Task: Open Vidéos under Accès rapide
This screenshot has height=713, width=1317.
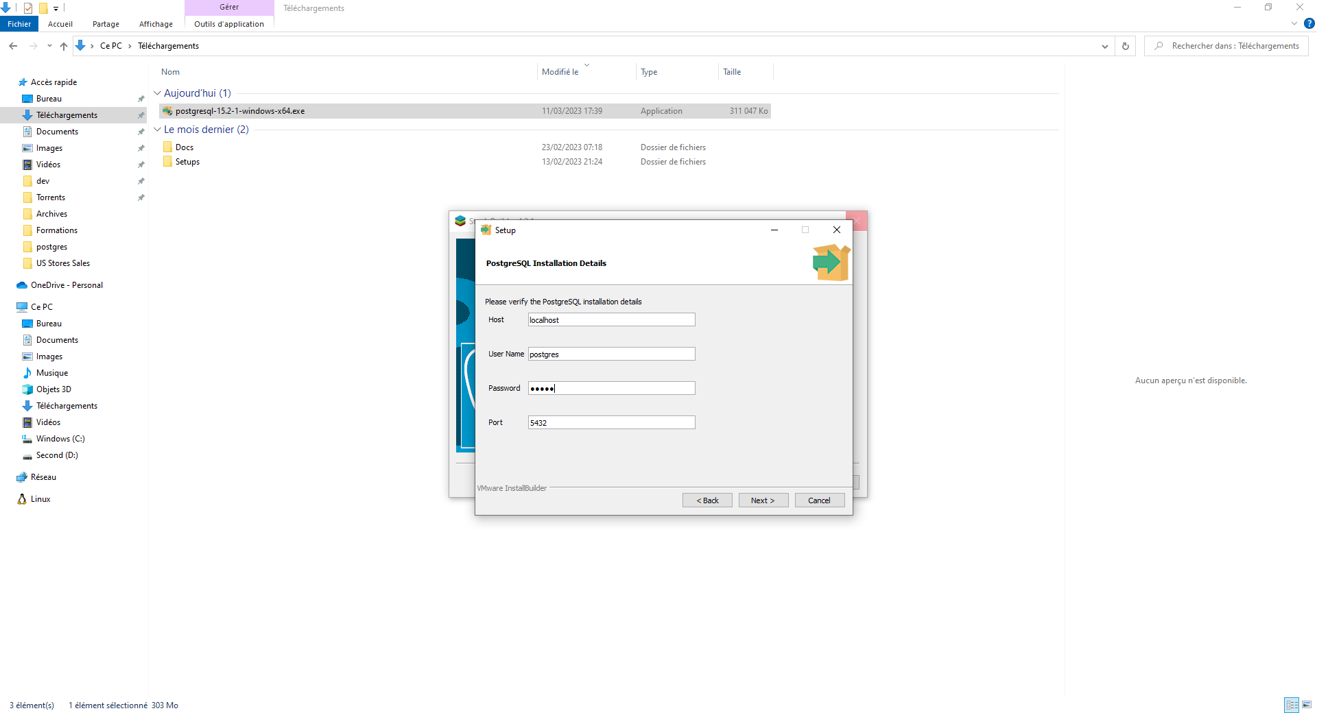Action: (x=48, y=165)
